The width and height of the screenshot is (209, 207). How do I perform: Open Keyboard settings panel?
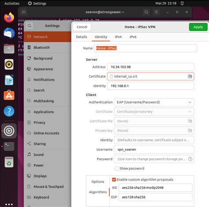48,197
